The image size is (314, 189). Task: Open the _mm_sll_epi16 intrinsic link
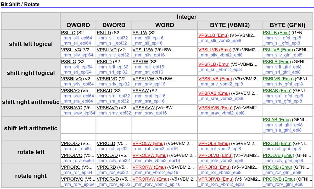pyautogui.click(x=148, y=43)
